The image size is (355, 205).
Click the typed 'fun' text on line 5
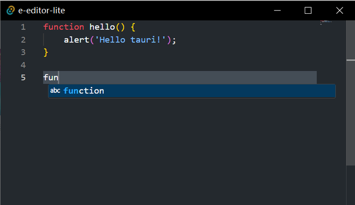51,78
